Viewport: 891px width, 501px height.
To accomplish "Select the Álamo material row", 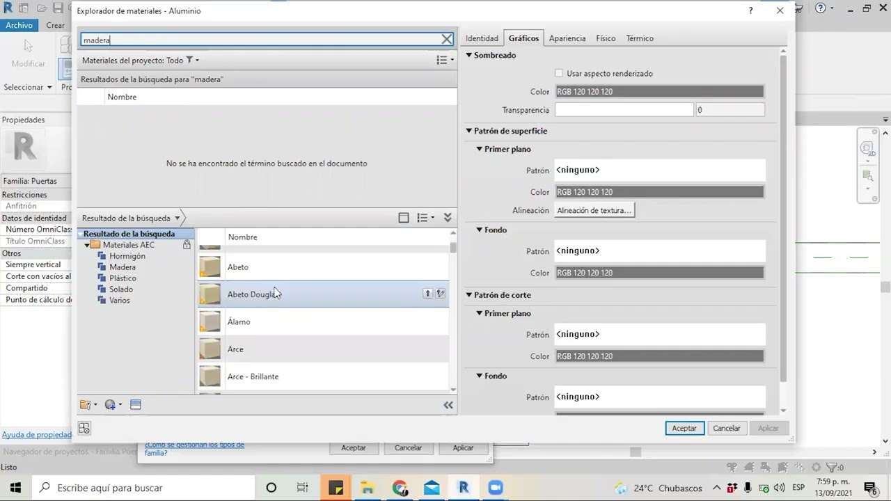I will click(x=324, y=321).
